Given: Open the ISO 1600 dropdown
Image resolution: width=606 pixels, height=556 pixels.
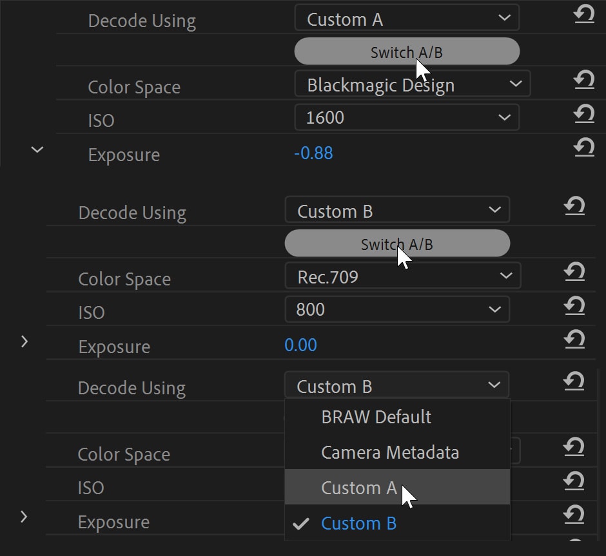Looking at the screenshot, I should (x=406, y=117).
